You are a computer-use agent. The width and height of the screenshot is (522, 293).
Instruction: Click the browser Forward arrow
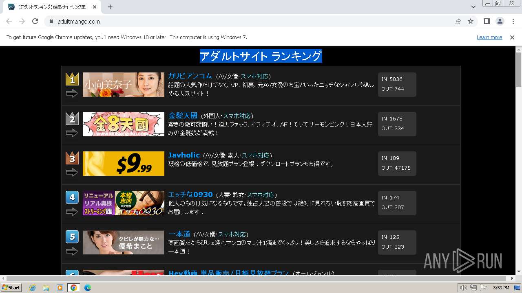[x=22, y=21]
